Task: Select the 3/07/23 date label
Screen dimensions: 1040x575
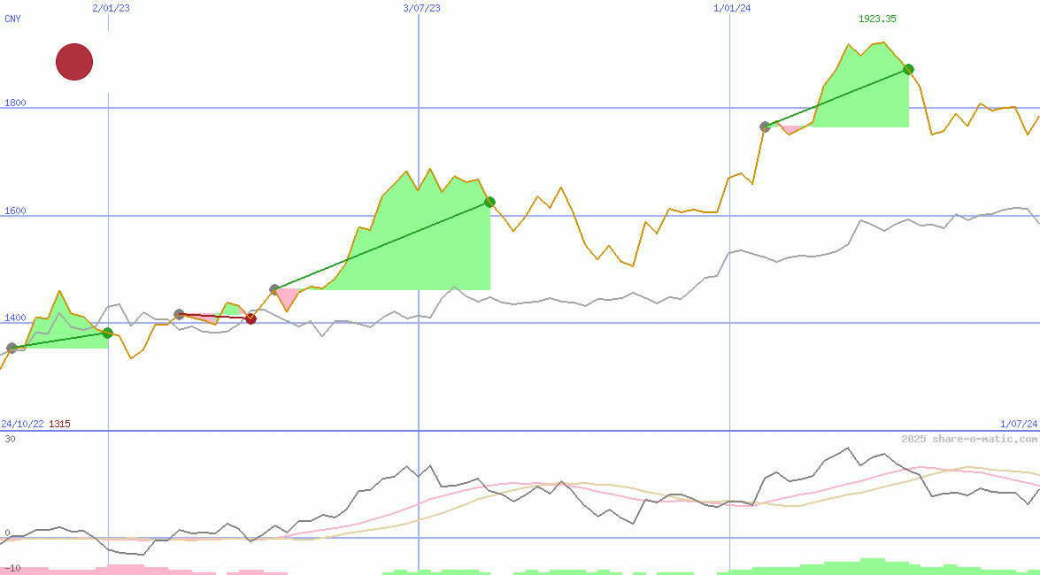Action: (421, 8)
